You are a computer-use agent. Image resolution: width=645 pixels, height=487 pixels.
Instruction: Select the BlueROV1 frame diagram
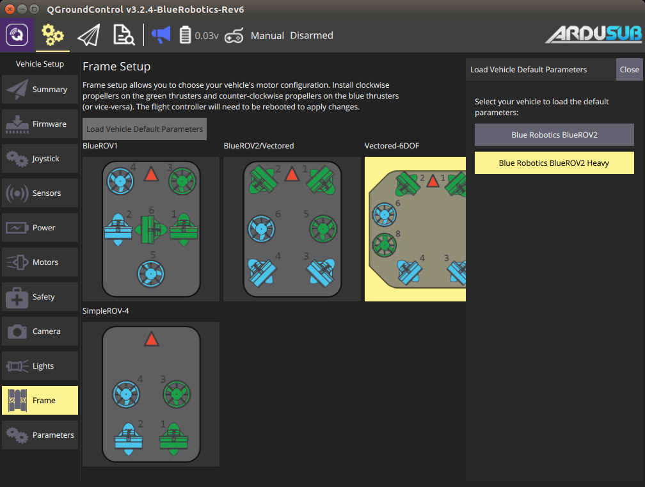151,229
